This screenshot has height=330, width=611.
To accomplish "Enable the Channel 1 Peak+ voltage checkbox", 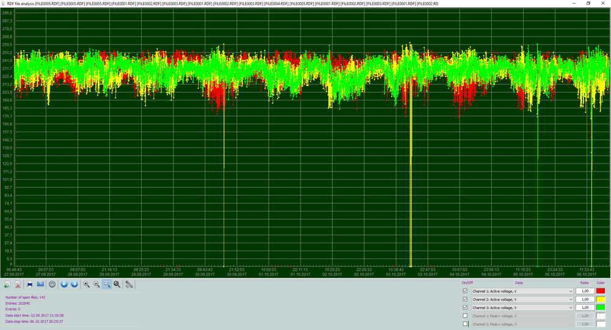I will [466, 315].
